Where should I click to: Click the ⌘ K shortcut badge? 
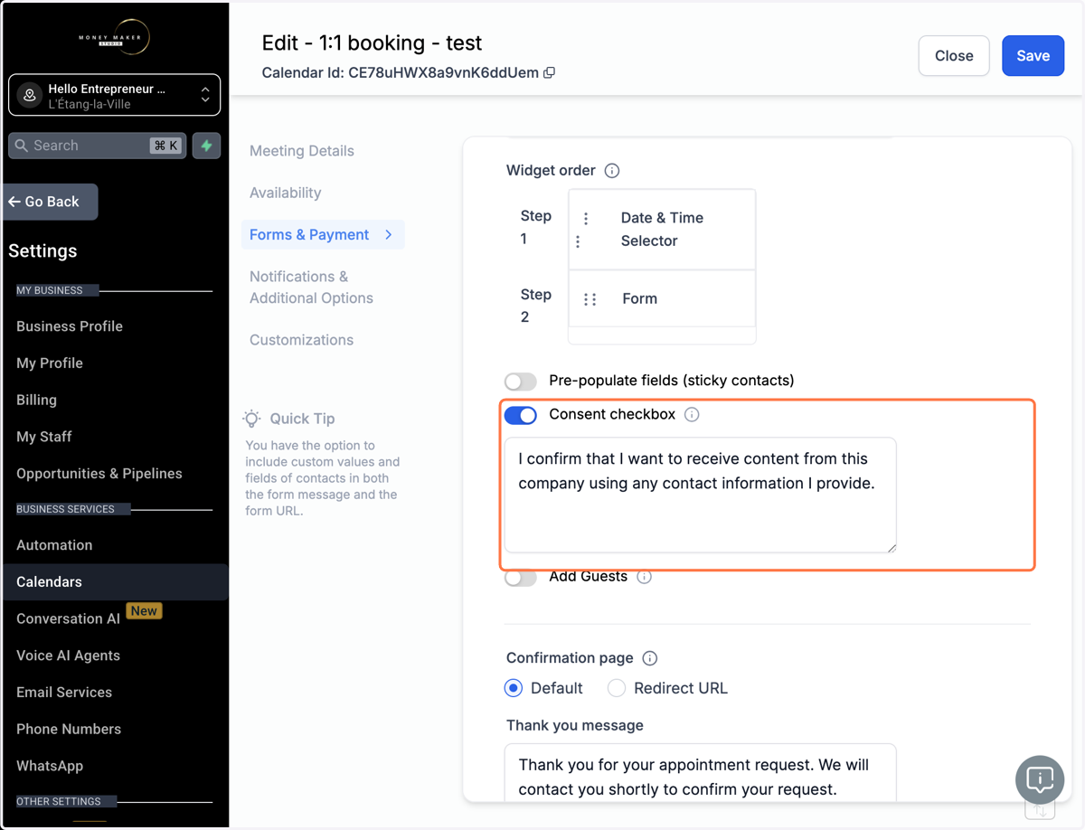tap(166, 146)
